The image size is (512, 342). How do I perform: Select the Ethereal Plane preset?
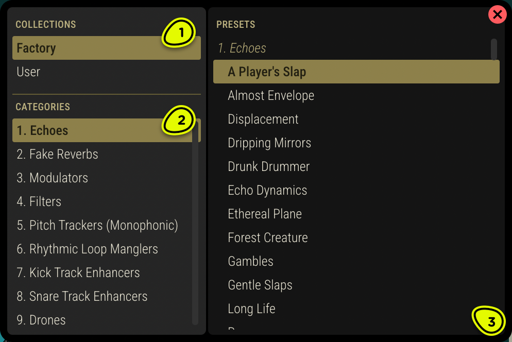(265, 214)
